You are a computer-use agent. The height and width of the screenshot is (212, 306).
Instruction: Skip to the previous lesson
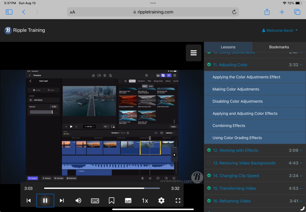[29, 200]
